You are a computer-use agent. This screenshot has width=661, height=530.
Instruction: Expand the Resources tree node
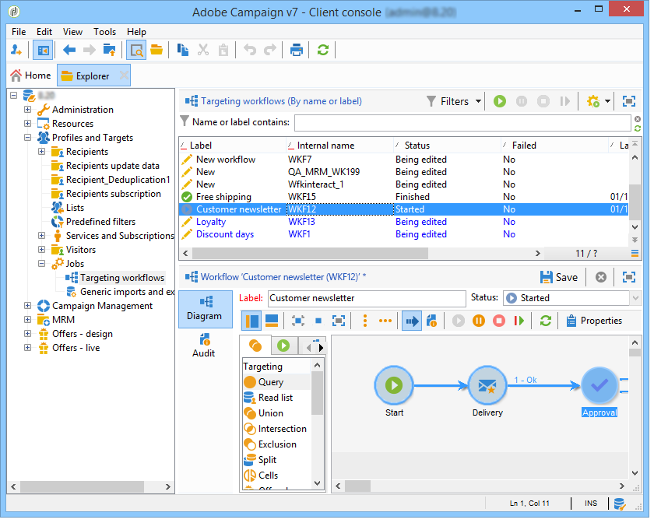(x=28, y=125)
